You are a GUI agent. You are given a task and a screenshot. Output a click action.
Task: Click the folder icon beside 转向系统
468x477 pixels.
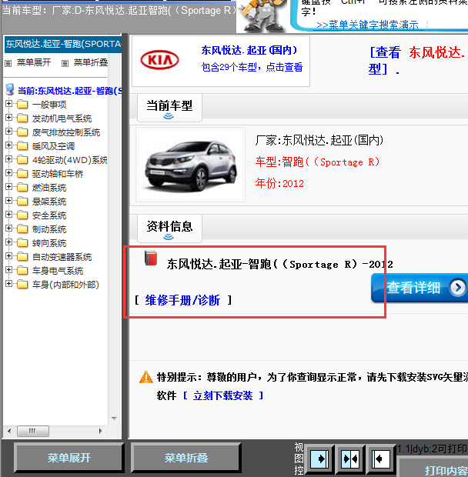[x=22, y=242]
